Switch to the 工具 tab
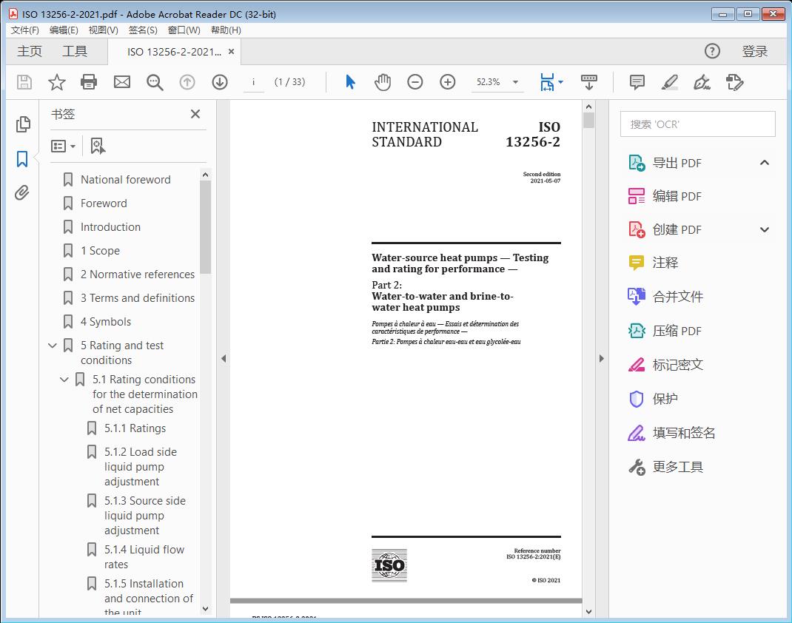 tap(75, 51)
